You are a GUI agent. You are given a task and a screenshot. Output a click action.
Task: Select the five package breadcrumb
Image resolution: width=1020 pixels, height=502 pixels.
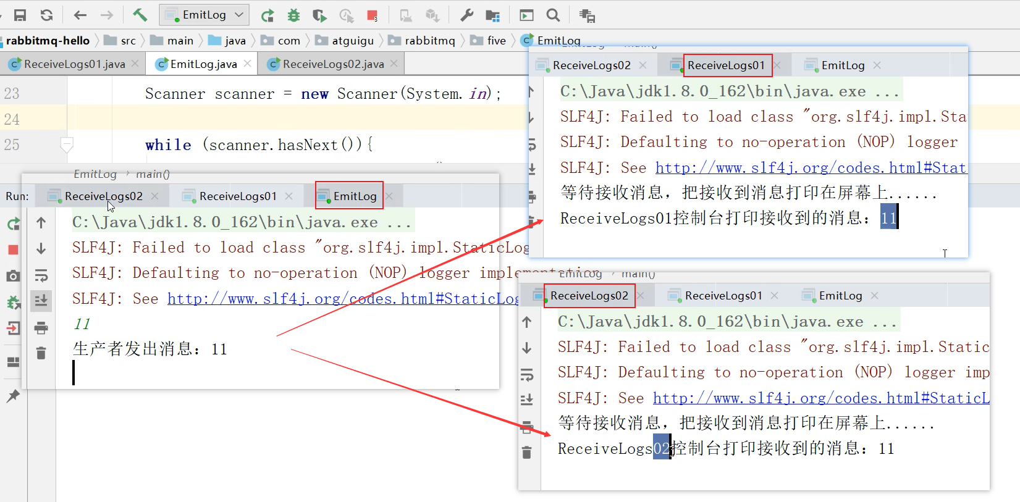[488, 41]
